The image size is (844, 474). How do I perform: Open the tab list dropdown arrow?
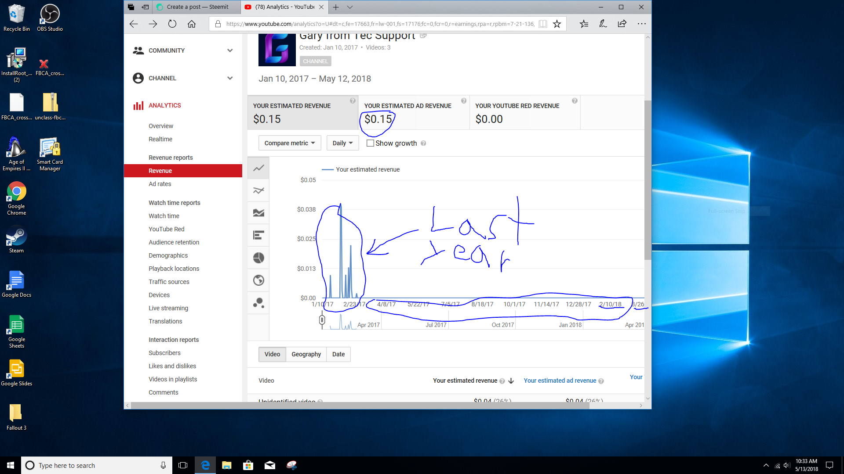click(350, 7)
